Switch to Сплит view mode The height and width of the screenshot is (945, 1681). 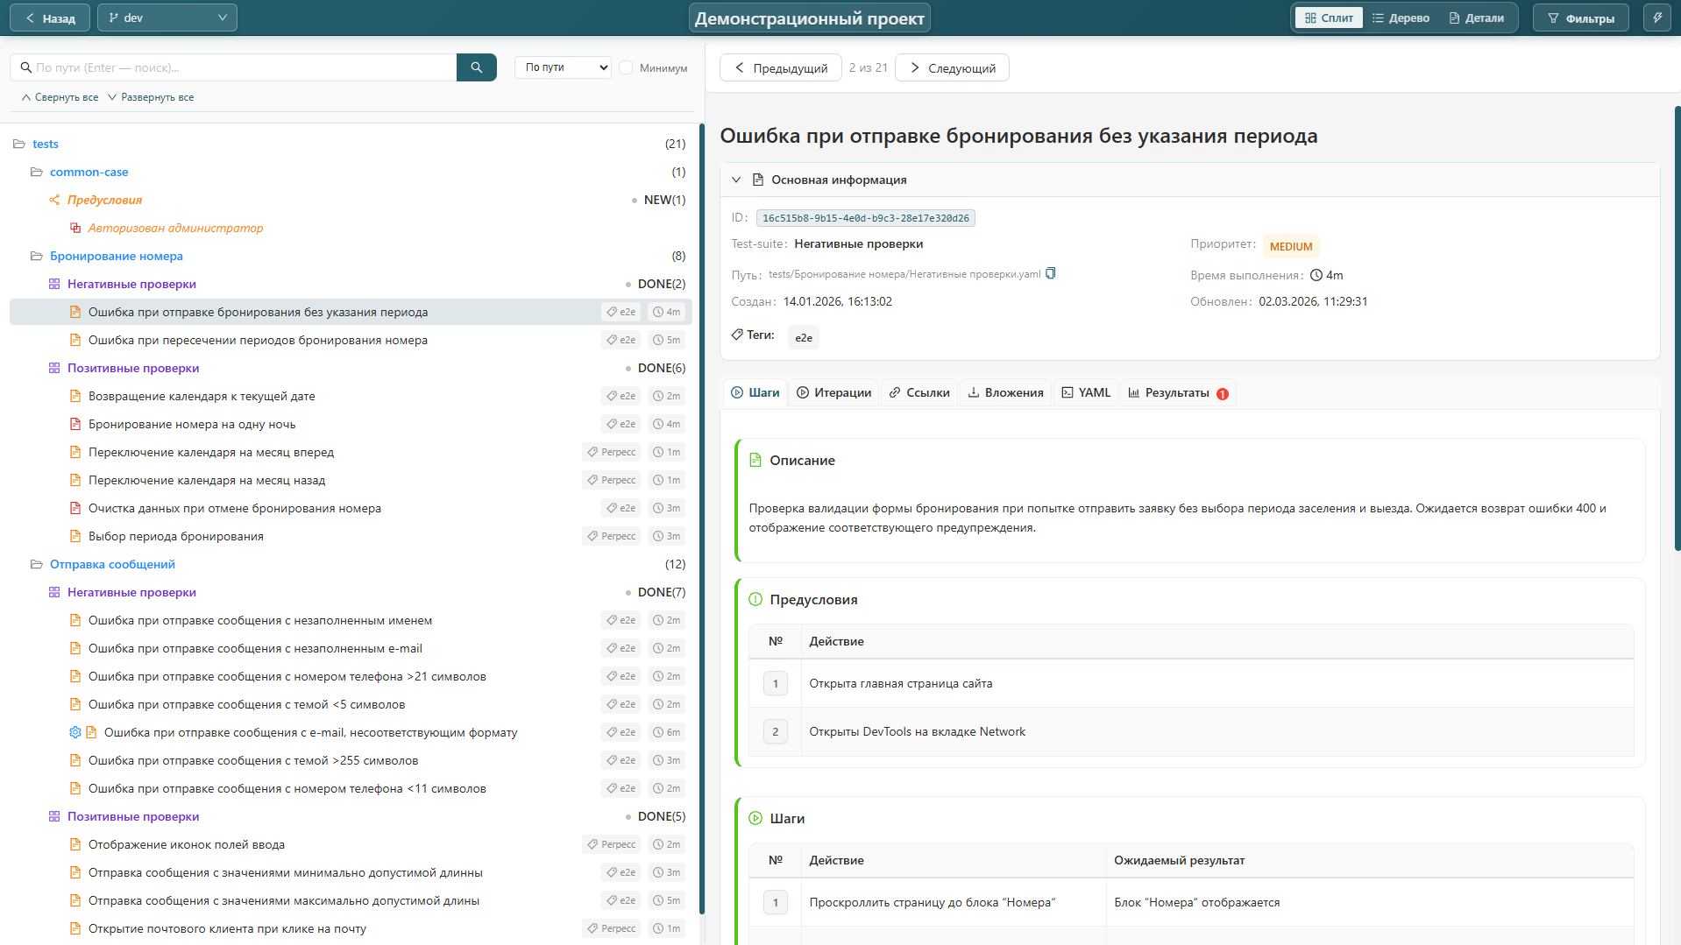tap(1329, 18)
